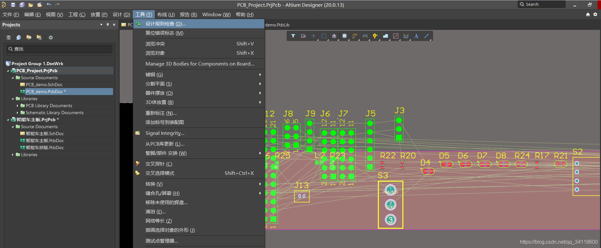This screenshot has height=248, width=601.
Task: Open the 转换 (V) submenu
Action: pos(199,184)
